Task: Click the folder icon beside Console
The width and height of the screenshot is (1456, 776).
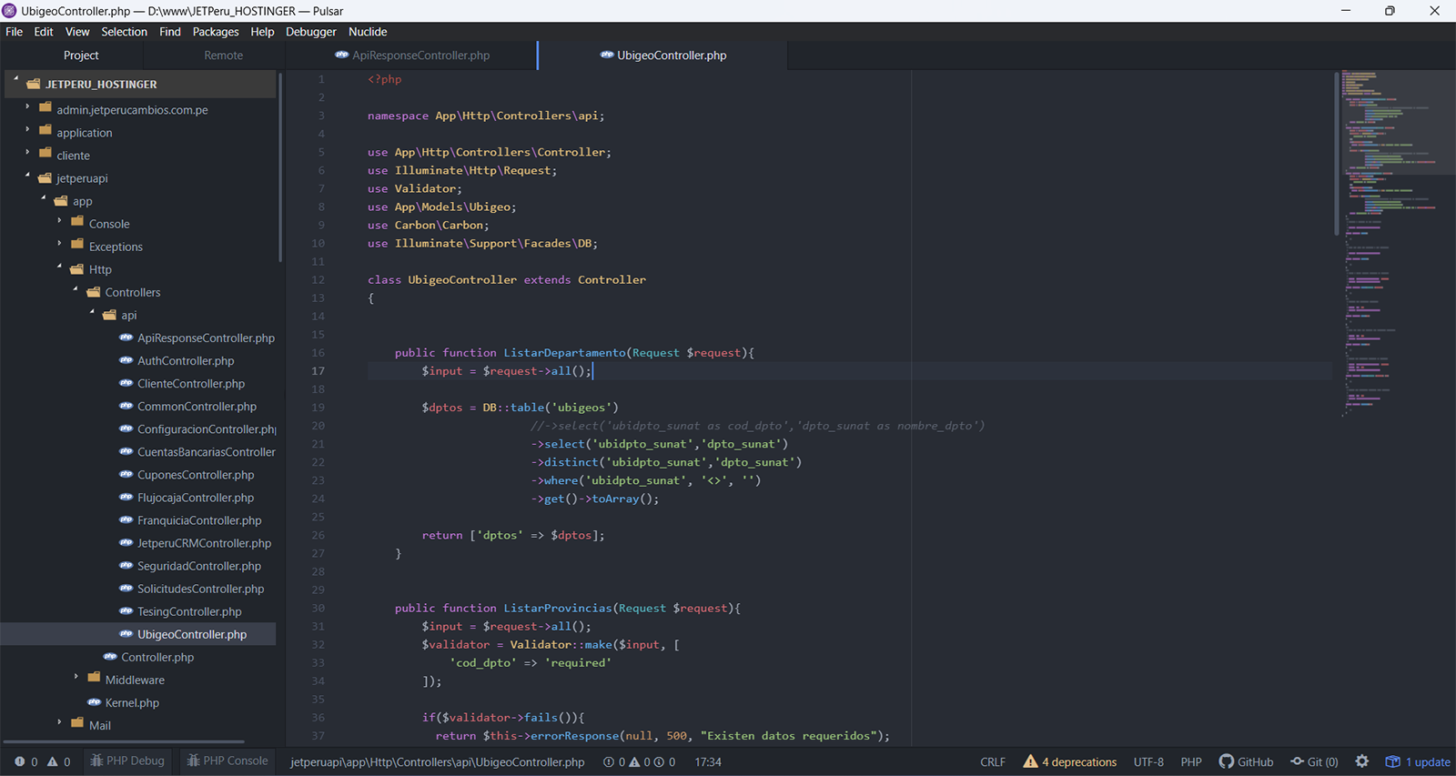Action: (77, 223)
